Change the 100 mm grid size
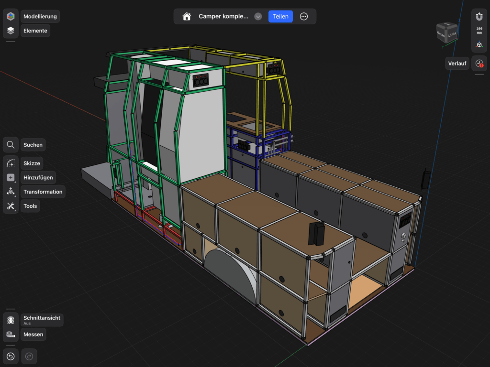 (x=479, y=31)
